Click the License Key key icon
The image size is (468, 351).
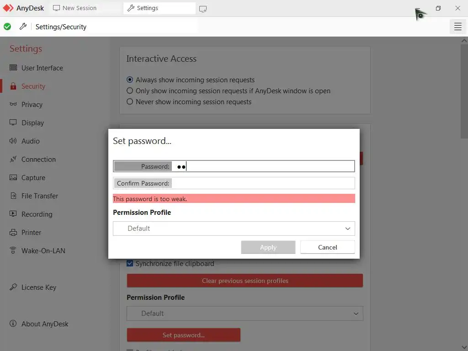[x=13, y=287]
